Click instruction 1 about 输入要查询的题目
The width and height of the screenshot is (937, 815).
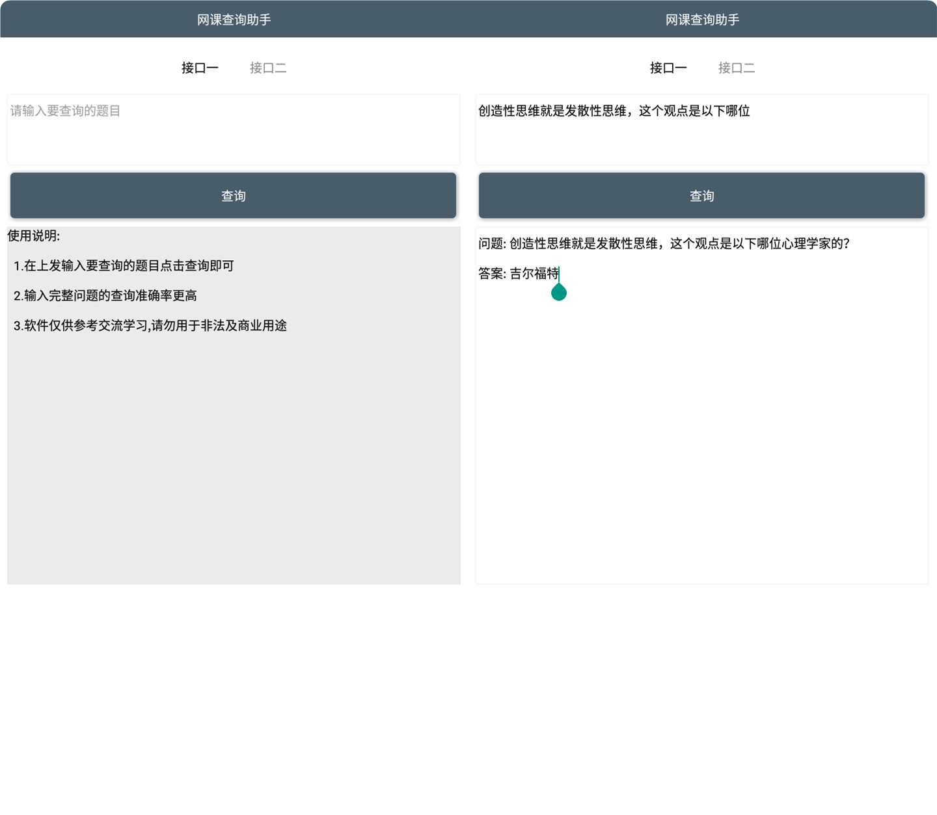[124, 265]
